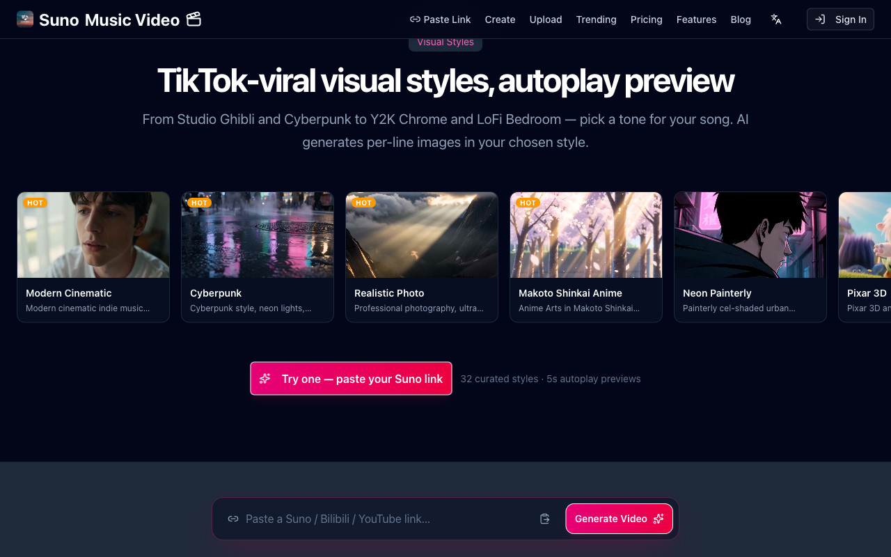The height and width of the screenshot is (557, 891).
Task: Visit the Trending page
Action: click(596, 19)
